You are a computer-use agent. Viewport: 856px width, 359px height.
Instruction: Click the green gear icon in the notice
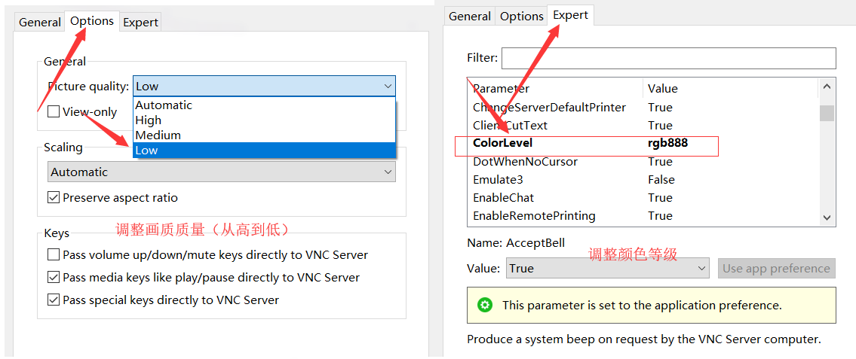pyautogui.click(x=486, y=305)
